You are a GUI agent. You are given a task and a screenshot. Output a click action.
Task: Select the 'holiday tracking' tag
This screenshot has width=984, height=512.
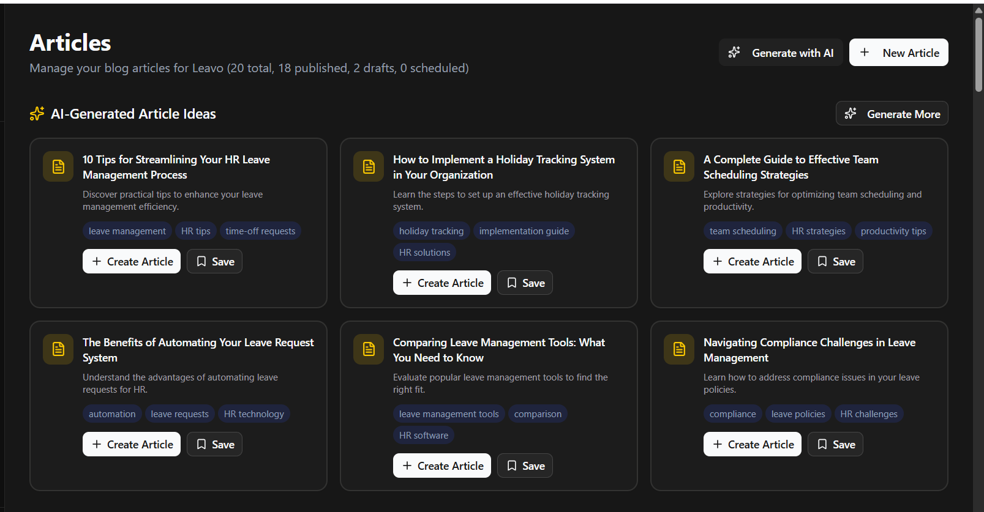click(432, 231)
